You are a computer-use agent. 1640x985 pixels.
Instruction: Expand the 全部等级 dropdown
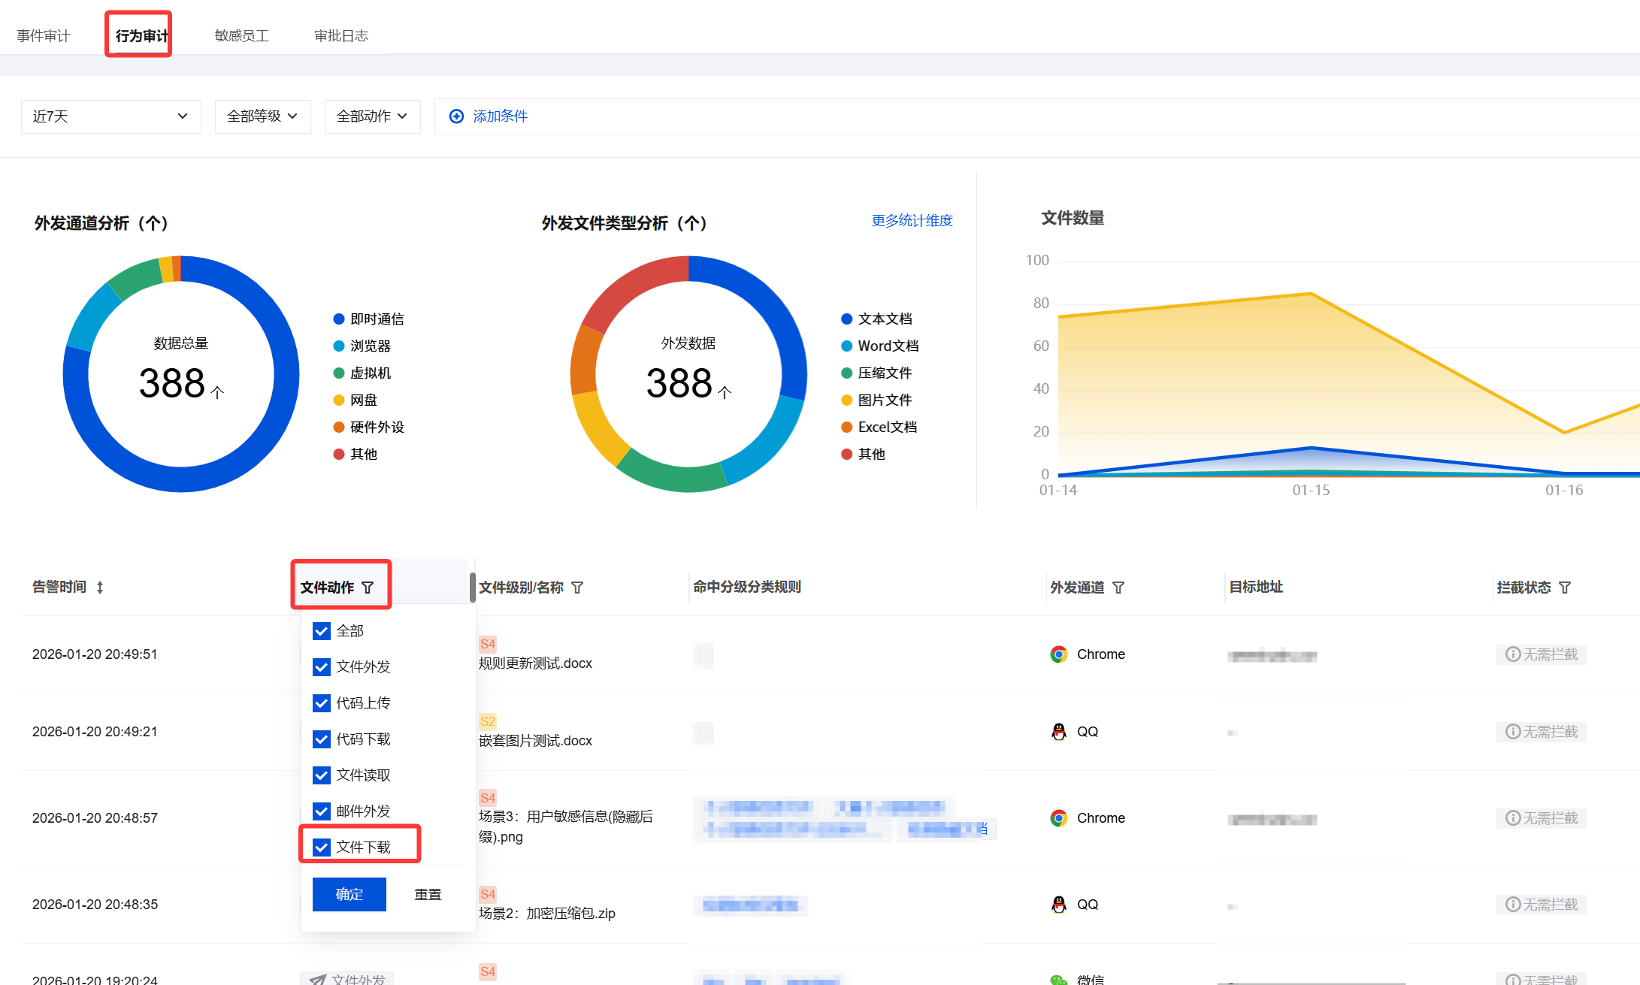262,116
